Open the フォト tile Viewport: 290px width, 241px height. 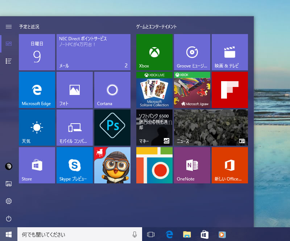pyautogui.click(x=75, y=90)
